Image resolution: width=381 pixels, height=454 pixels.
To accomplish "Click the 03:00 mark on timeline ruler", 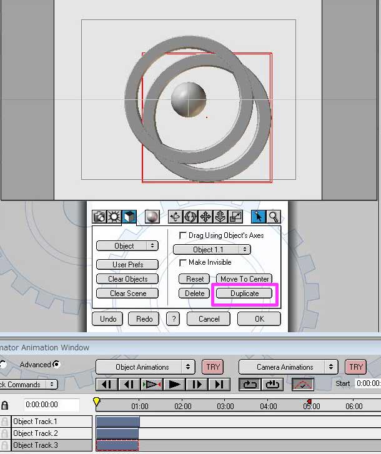I will pyautogui.click(x=225, y=406).
